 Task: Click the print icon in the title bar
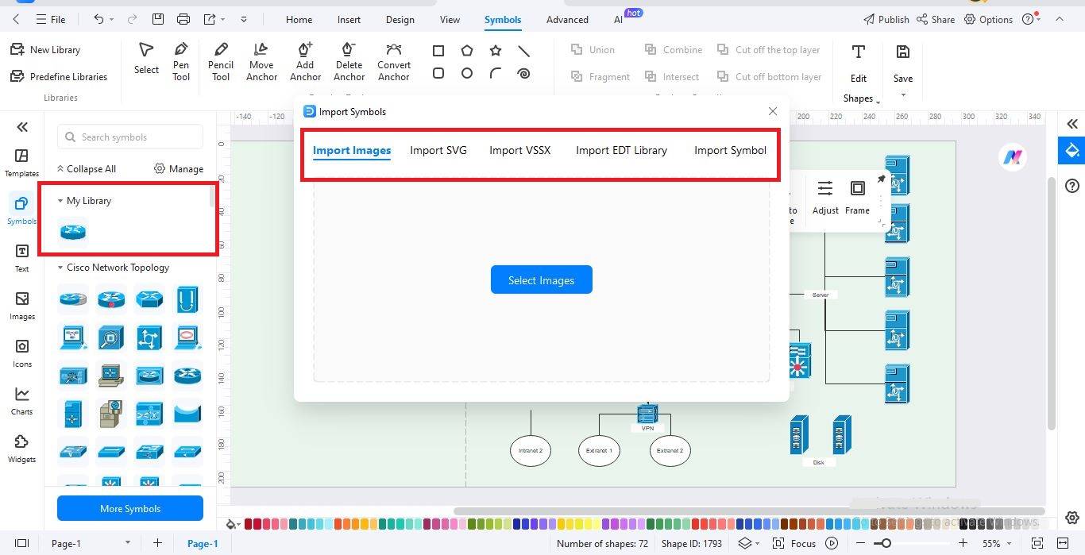click(x=183, y=19)
